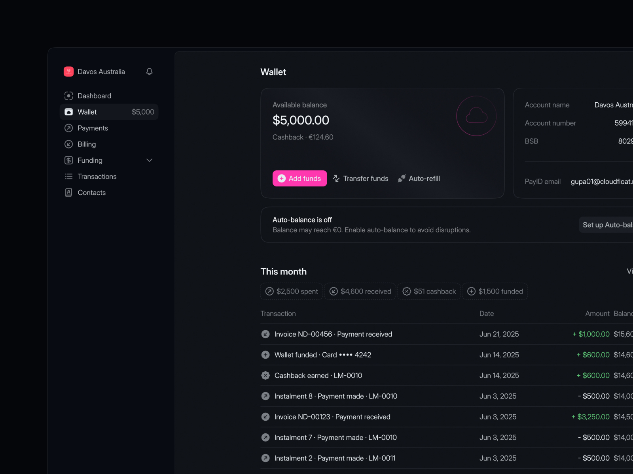Click the cloud icon on balance card
The image size is (633, 474).
pos(476,116)
